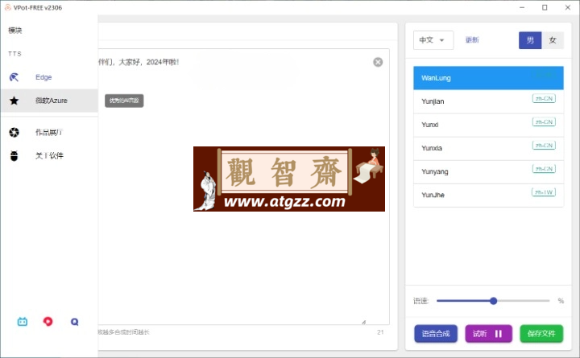Click the speech speed slider handle
Screen dimensions: 580x358
(x=493, y=301)
